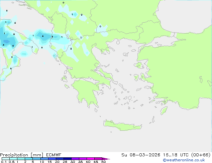Select the 15–20 mm legend swatch
Image resolution: width=212 pixels, height=163 pixels.
(x=52, y=159)
